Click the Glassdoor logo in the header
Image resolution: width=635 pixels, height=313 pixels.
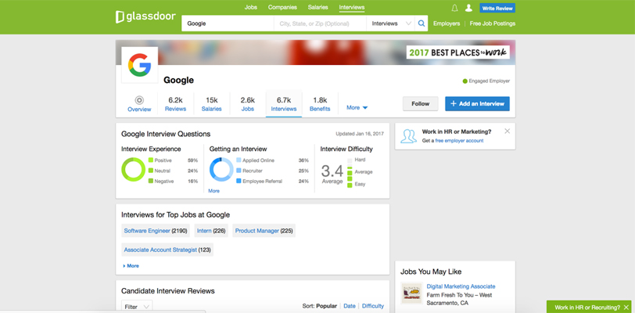145,16
